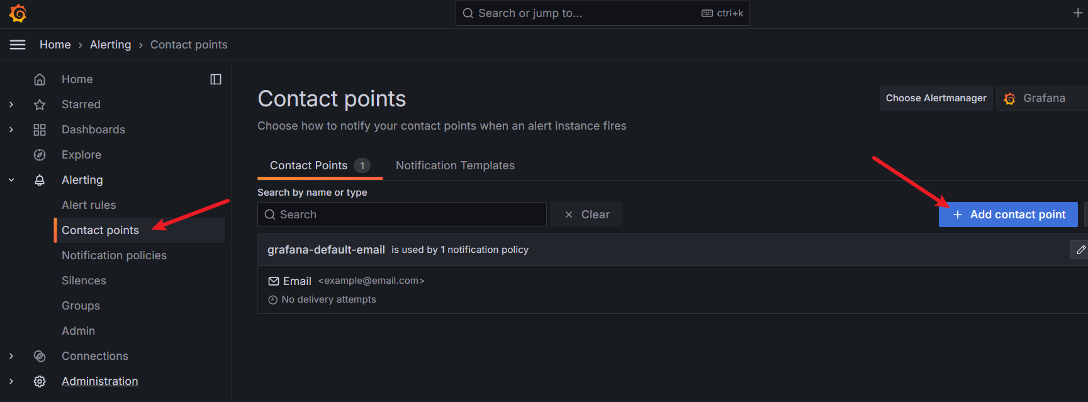Click the Clear search button

tap(586, 215)
